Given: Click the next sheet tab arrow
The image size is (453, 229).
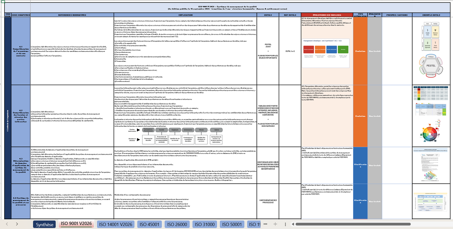Looking at the screenshot, I should point(17,224).
